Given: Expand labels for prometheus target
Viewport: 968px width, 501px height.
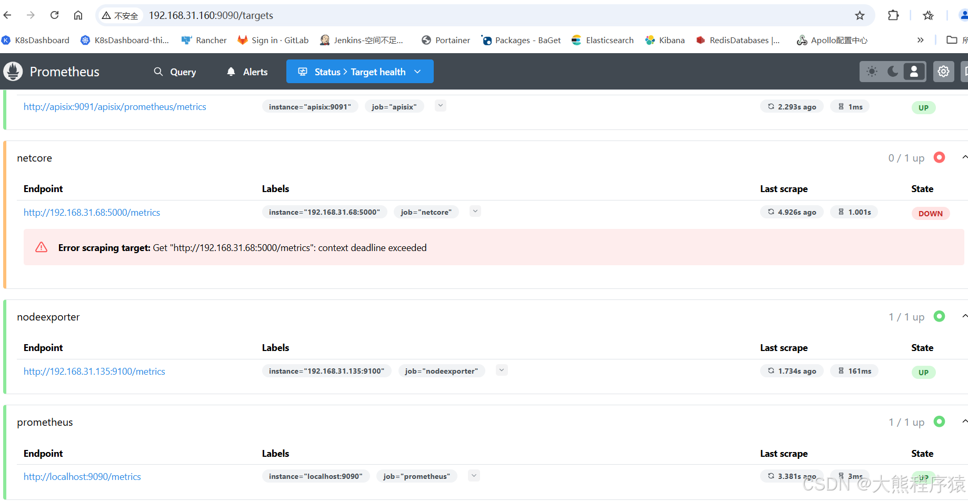Looking at the screenshot, I should point(474,476).
